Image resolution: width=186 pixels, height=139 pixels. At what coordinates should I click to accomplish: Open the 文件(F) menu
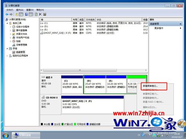pos(10,10)
